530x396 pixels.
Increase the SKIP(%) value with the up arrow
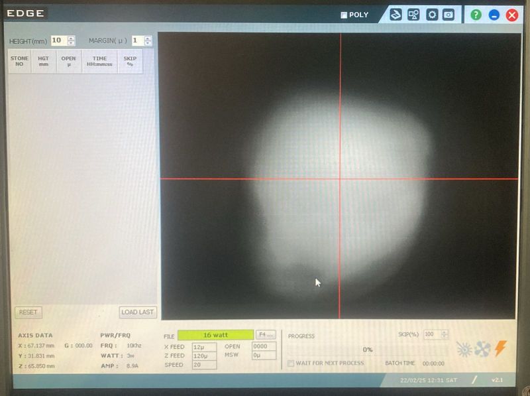click(445, 332)
